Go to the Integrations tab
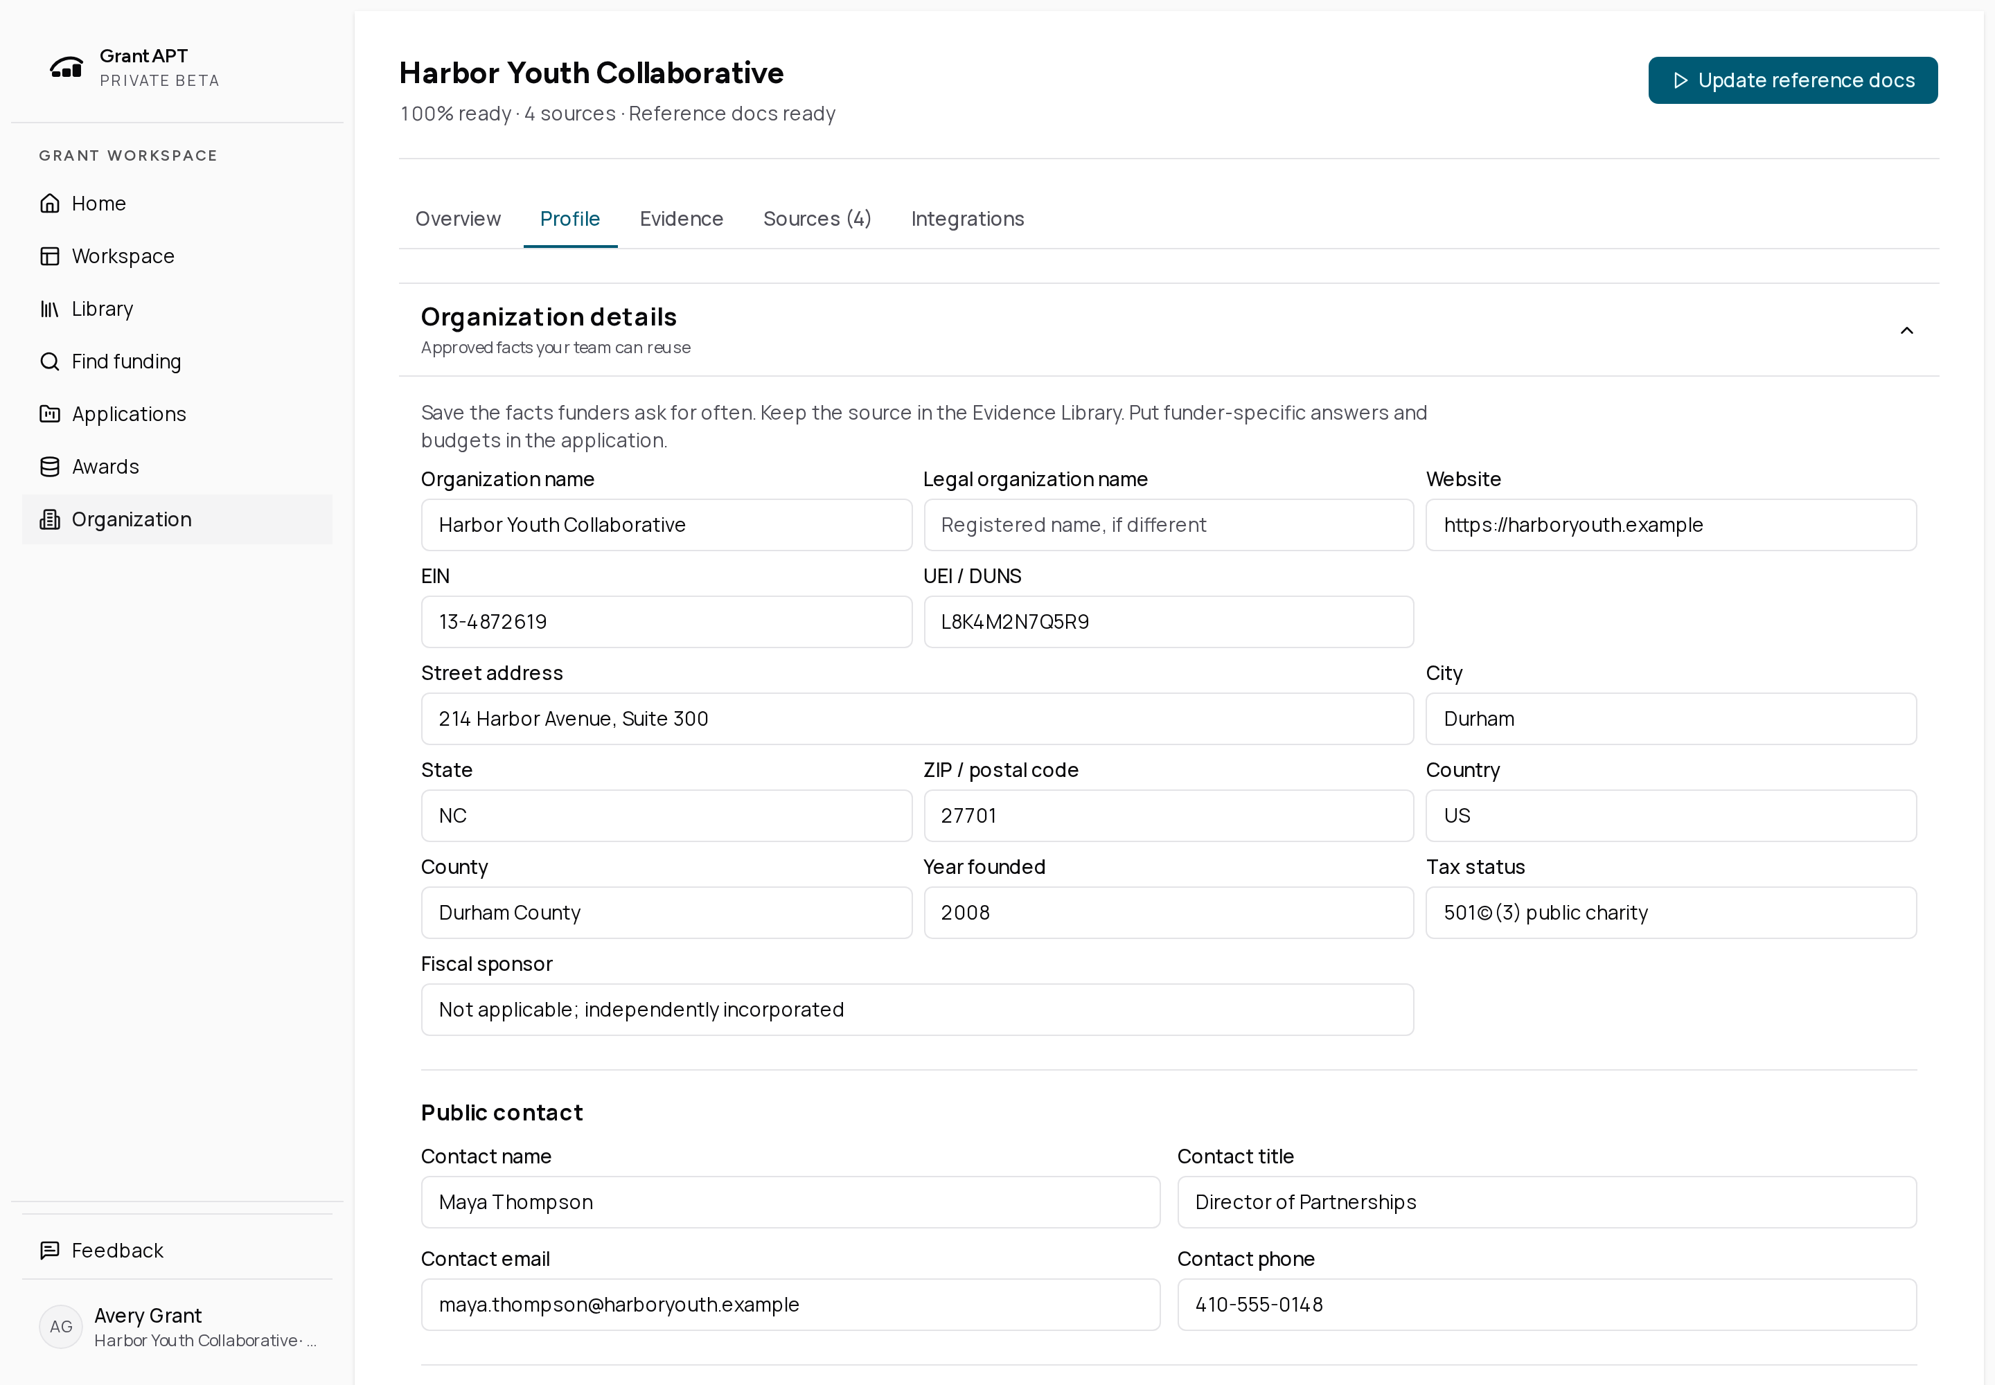This screenshot has height=1385, width=1995. tap(967, 219)
